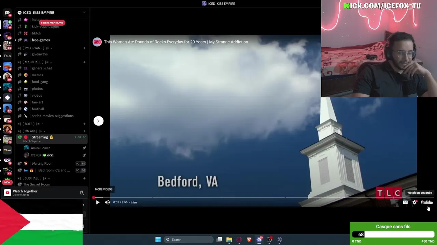Add channel to BOTS category
437x245 pixels.
(84, 124)
